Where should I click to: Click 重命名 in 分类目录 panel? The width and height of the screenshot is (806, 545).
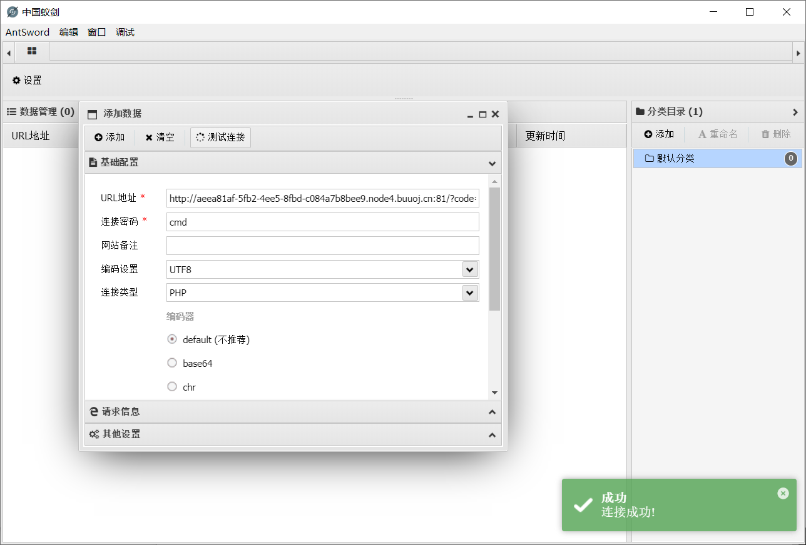(x=718, y=134)
